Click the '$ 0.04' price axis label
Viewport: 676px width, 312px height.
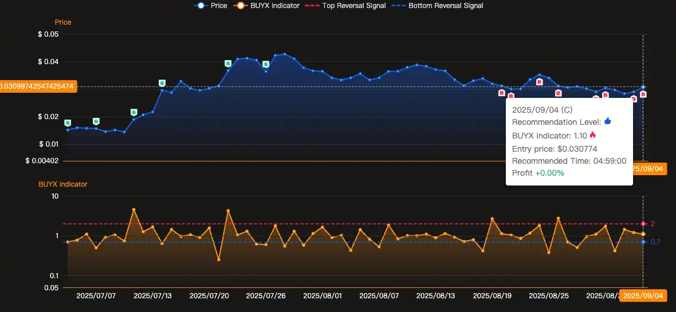click(x=48, y=62)
